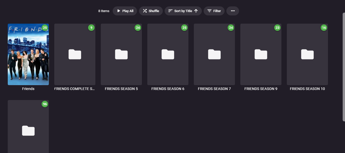This screenshot has width=345, height=153.
Task: Click the vertical scrollbar on the right
Action: 344,67
